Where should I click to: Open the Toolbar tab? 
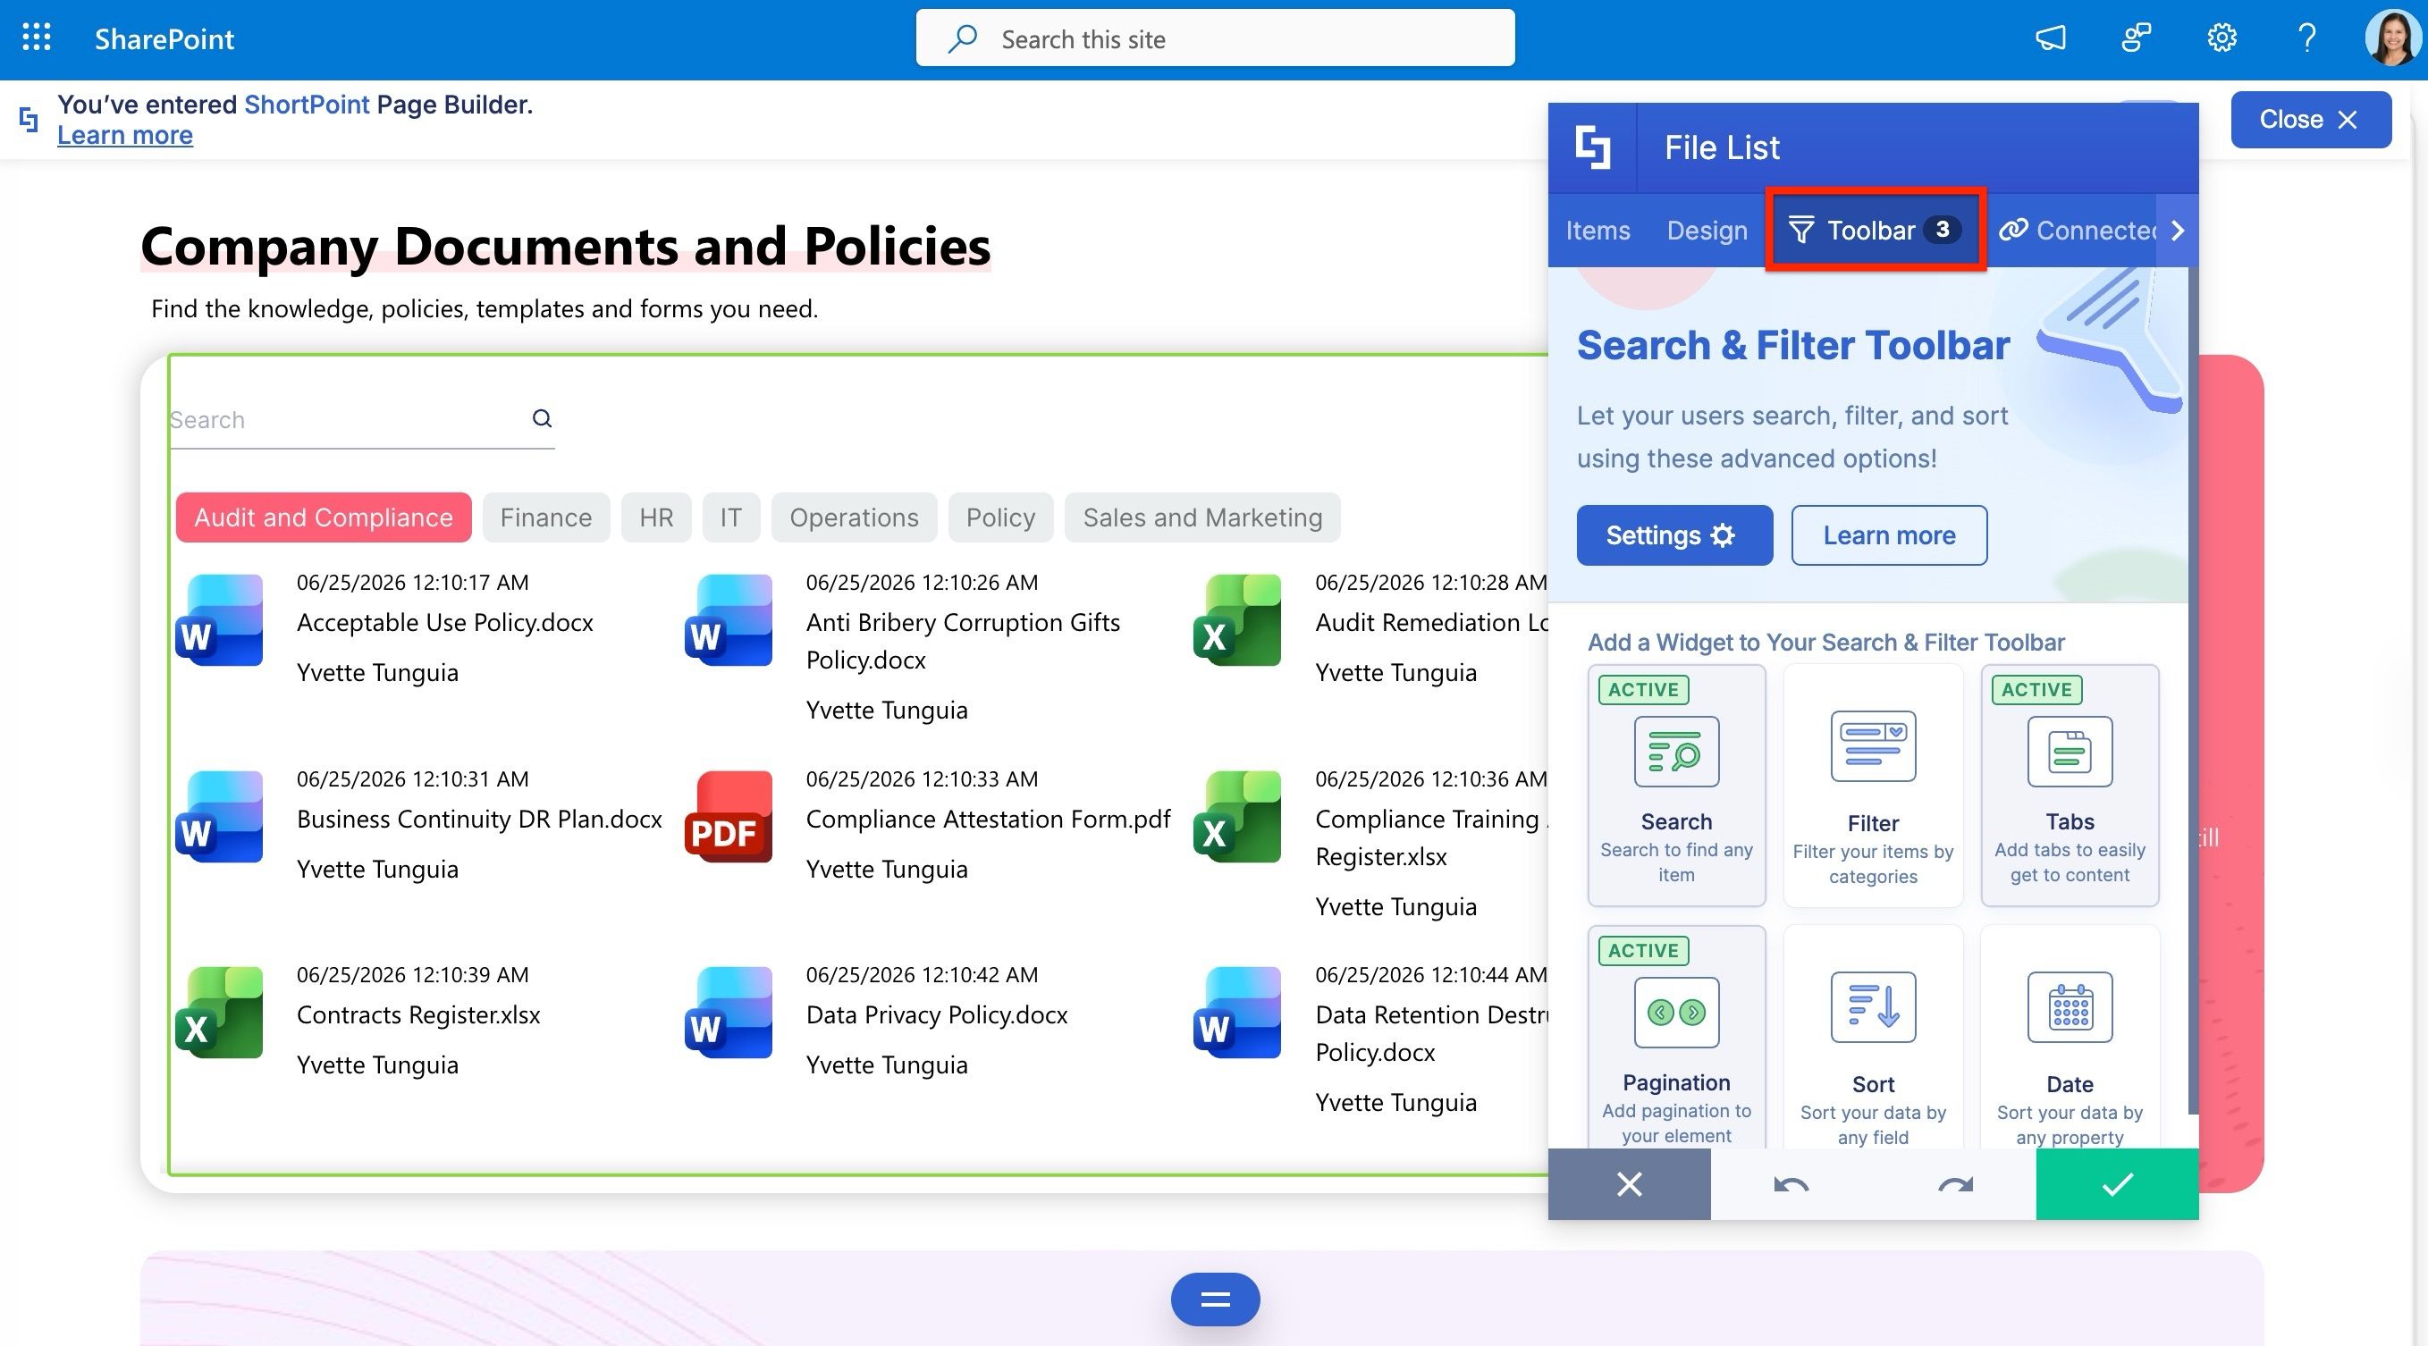pyautogui.click(x=1875, y=231)
